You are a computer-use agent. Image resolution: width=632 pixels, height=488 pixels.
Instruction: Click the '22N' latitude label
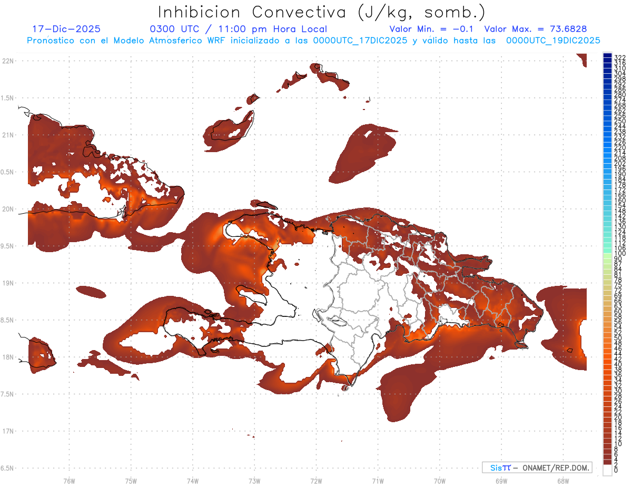[x=8, y=61]
